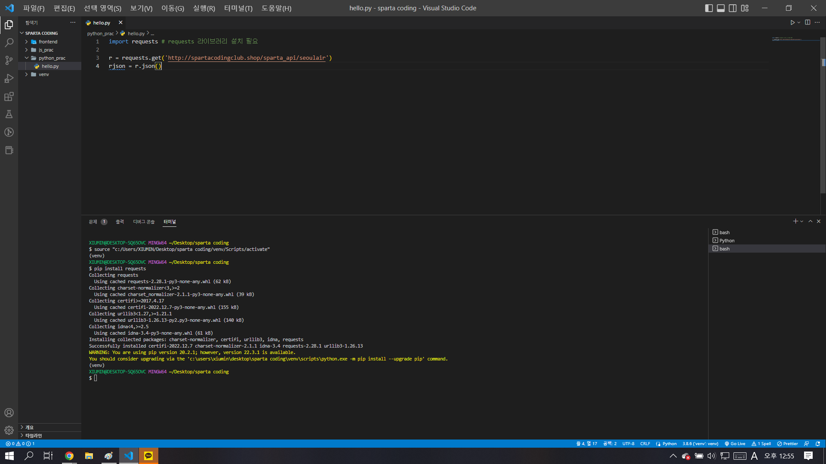Collapse the python_prac folder
The image size is (826, 464).
pyautogui.click(x=49, y=58)
